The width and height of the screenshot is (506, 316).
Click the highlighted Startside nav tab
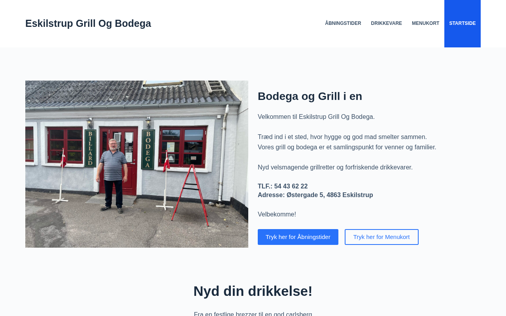(463, 23)
